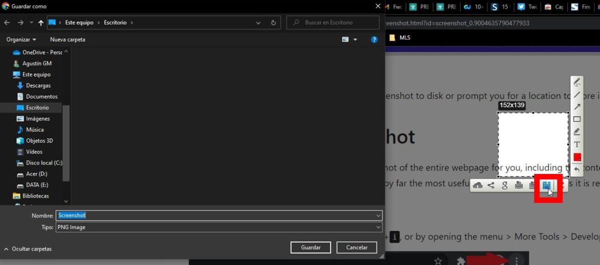Open the red color picker swatch
600x265 pixels.
click(576, 157)
